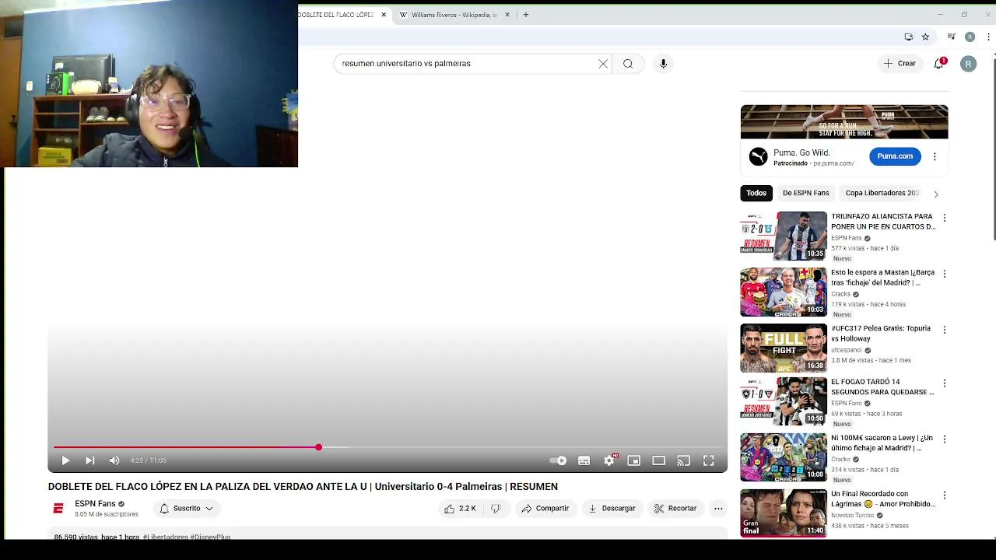Click the Recortar clip button
Viewport: 996px width, 560px height.
coord(675,509)
